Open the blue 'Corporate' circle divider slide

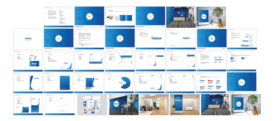[150, 17]
